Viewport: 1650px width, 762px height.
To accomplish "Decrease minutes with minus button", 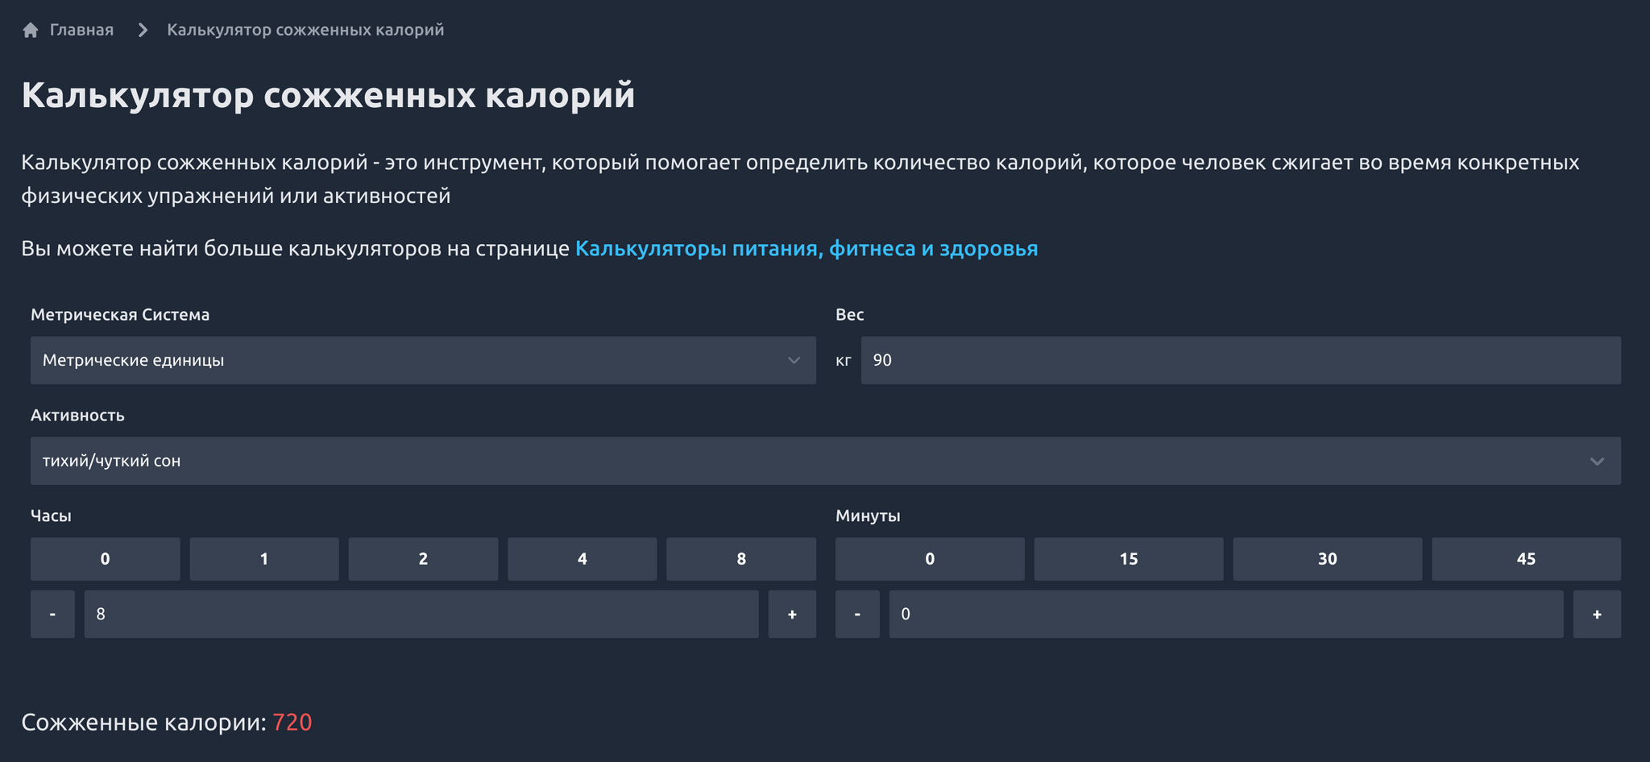I will 857,615.
